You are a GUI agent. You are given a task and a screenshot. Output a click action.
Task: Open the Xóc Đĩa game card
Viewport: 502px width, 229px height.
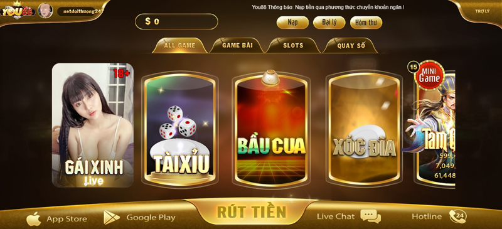365,129
